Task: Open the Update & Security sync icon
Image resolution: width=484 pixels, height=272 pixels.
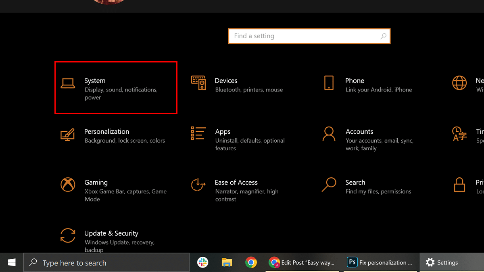Action: pyautogui.click(x=68, y=235)
